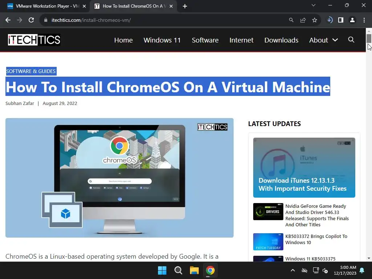This screenshot has height=279, width=372.
Task: Show hidden system tray icons
Action: [293, 270]
